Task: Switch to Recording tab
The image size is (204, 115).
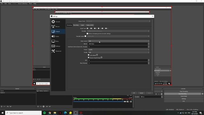Action: (76, 25)
